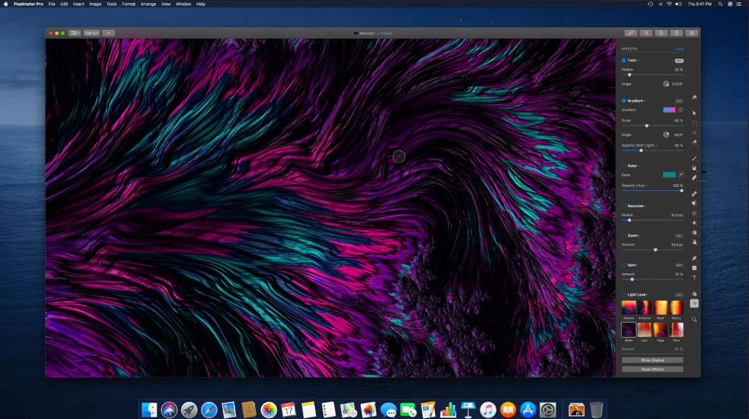Select the Pen tool
This screenshot has width=749, height=419.
(x=694, y=258)
